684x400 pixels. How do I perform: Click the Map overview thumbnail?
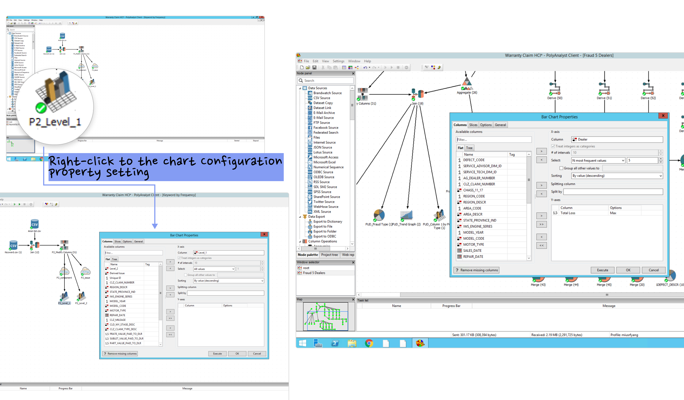[x=326, y=316]
